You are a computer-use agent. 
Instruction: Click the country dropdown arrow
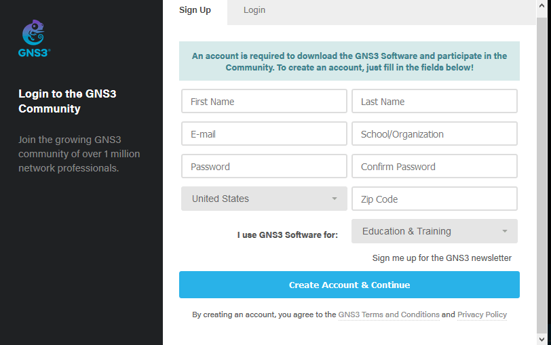334,199
